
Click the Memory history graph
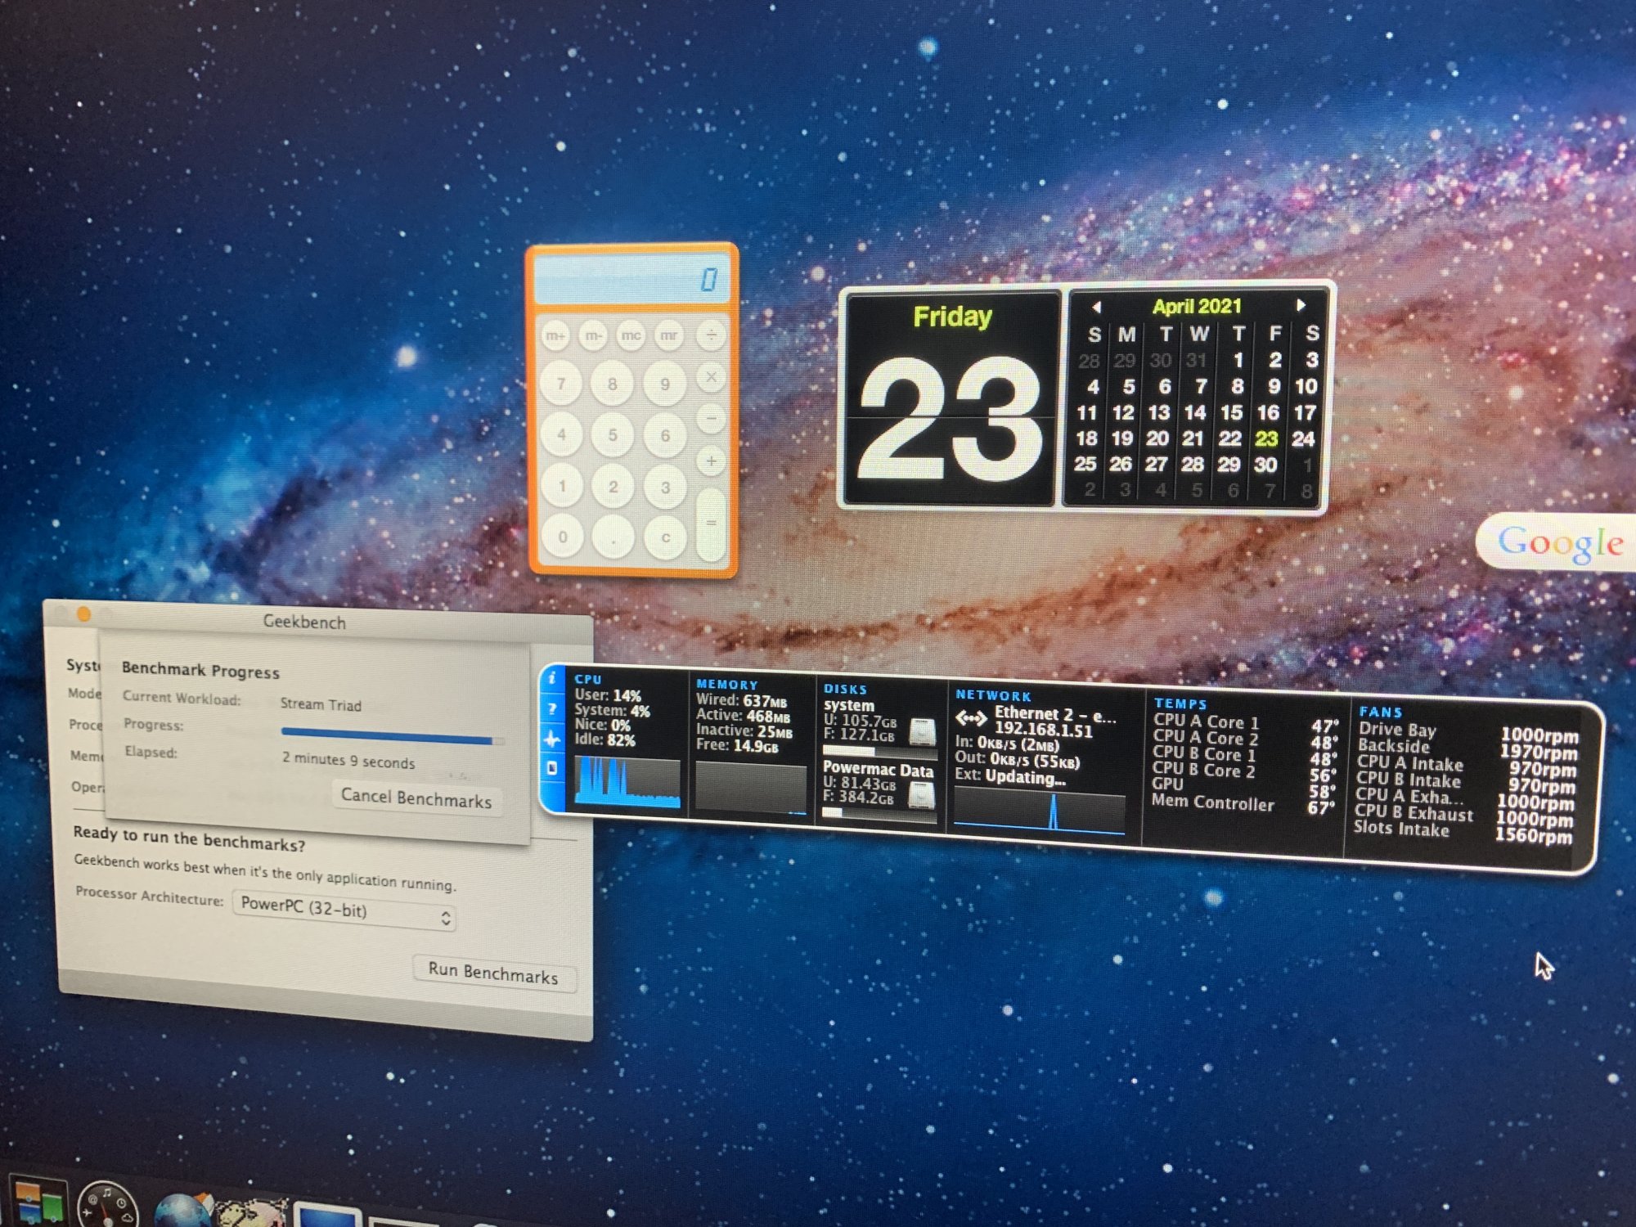(x=751, y=788)
